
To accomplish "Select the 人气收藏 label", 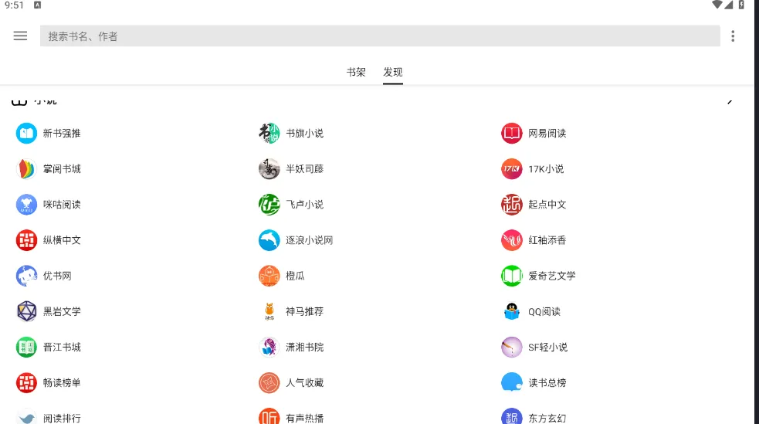I will pos(304,383).
